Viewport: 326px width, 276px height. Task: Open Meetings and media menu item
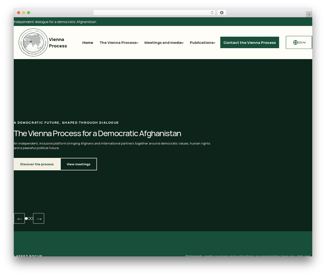click(163, 43)
